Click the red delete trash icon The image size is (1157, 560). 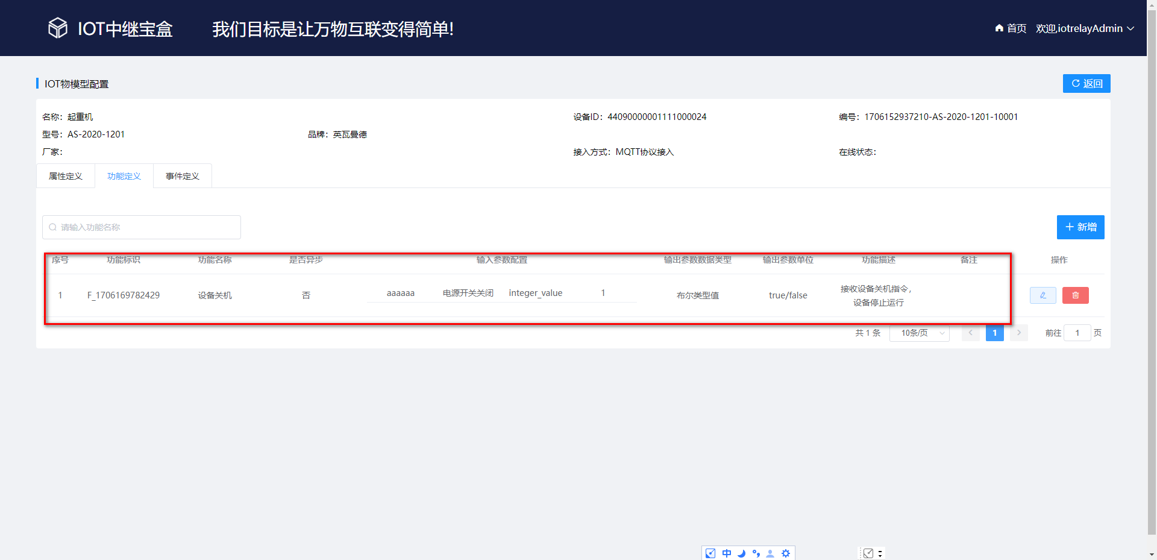[x=1075, y=295]
